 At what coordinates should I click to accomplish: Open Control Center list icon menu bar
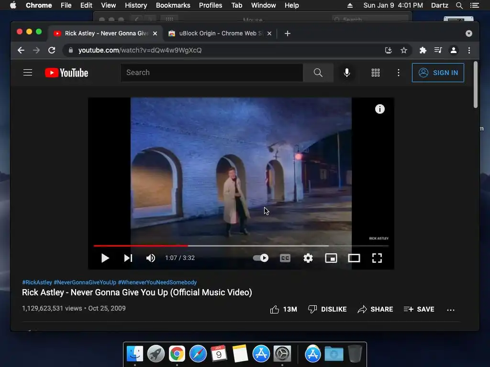(474, 5)
